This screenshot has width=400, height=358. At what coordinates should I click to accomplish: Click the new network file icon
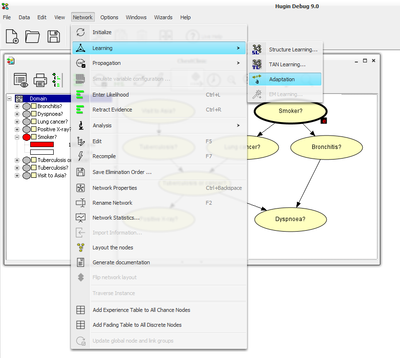coord(12,37)
